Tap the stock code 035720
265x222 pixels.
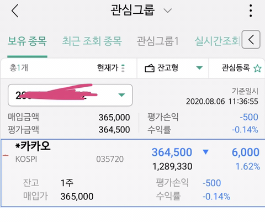(110, 159)
